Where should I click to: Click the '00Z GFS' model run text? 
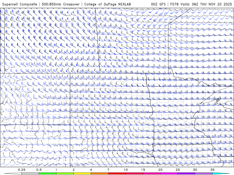pyautogui.click(x=158, y=4)
